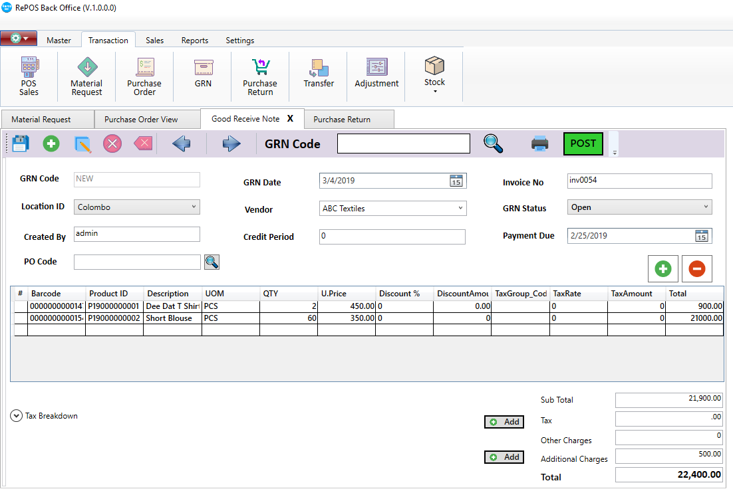Click the QTY cell showing 60
Screen dimensions: 733x495
289,318
